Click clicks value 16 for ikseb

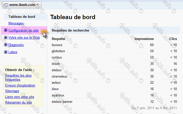click(175, 64)
